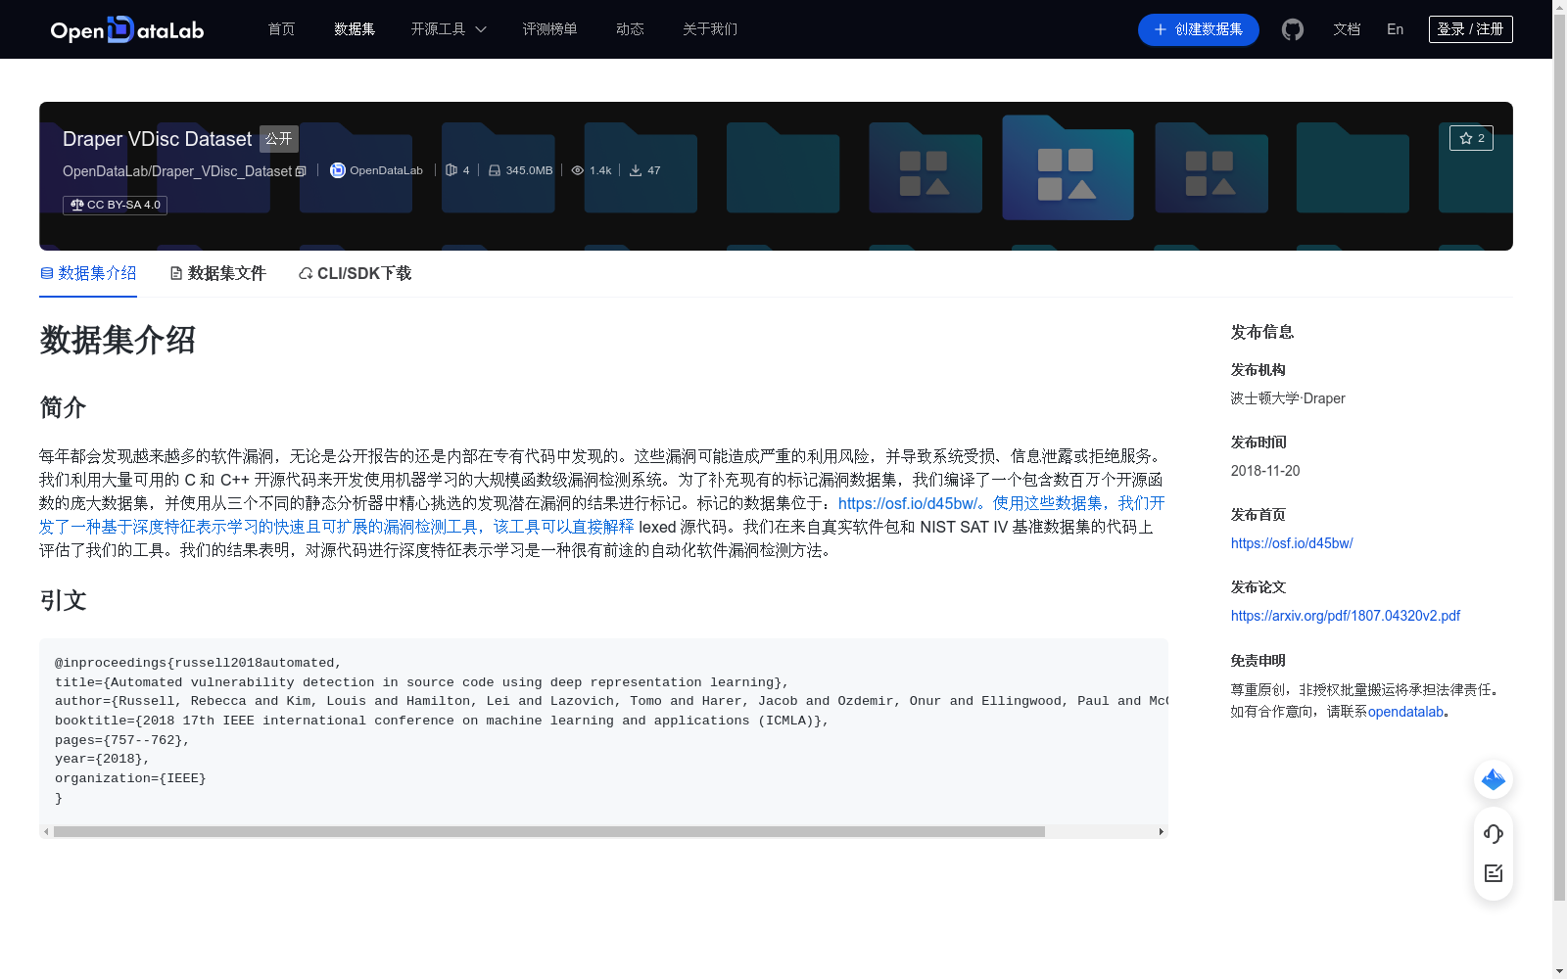Switch to the CLI/SDK下载 tab

(355, 273)
